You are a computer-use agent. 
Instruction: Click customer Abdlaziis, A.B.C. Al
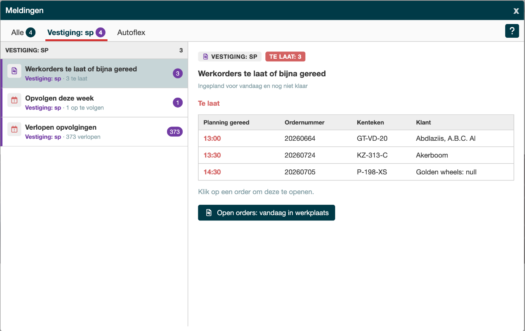pos(446,138)
